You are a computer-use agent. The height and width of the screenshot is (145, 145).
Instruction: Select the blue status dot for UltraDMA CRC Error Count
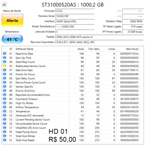(x=4, y=128)
